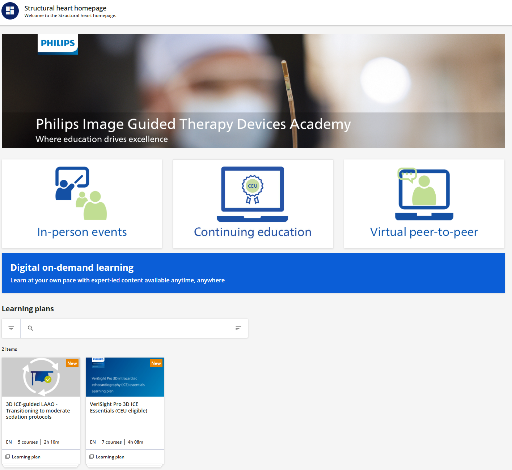512x470 pixels.
Task: Click the CEU certificate laptop icon
Action: (x=252, y=194)
